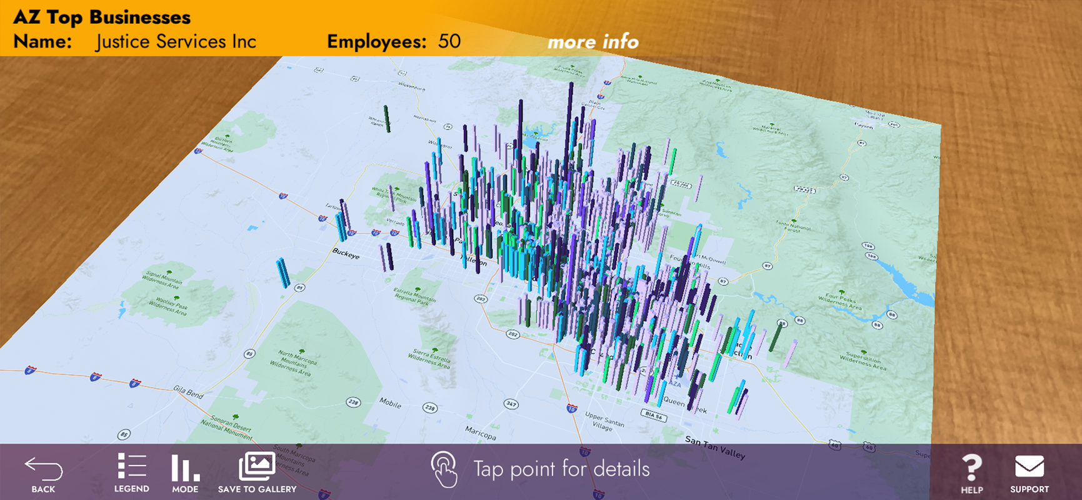Tap Superstition Wilderness Area label
The height and width of the screenshot is (500, 1082).
point(863,362)
